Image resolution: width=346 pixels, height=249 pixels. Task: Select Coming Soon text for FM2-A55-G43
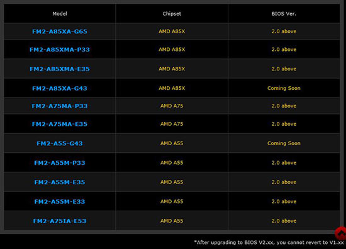[x=284, y=143]
